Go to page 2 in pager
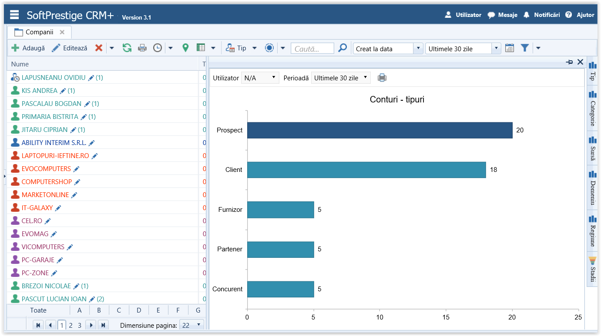This screenshot has width=601, height=336. (71, 325)
